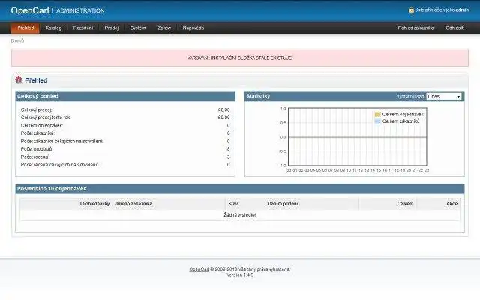Screen dimensions: 480x300
Task: Open the Katalog menu
Action: (x=53, y=28)
